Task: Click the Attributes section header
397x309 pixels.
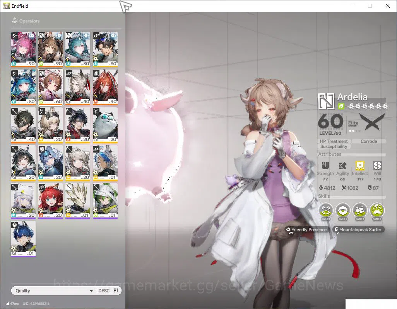Action: pyautogui.click(x=330, y=154)
